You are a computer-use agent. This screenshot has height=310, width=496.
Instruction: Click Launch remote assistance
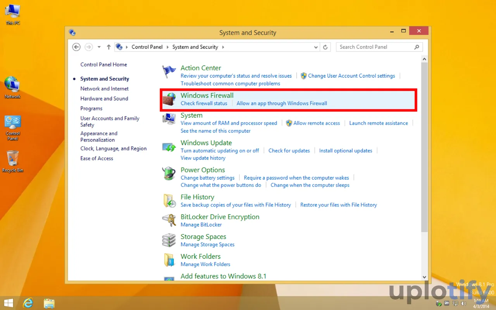(379, 123)
